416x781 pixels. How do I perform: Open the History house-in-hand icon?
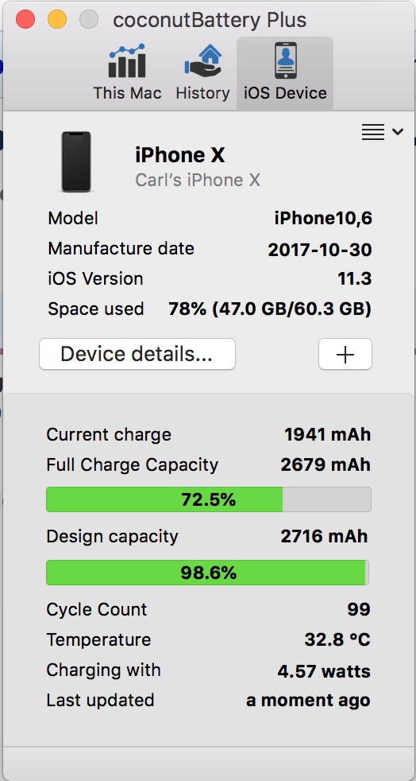point(202,60)
